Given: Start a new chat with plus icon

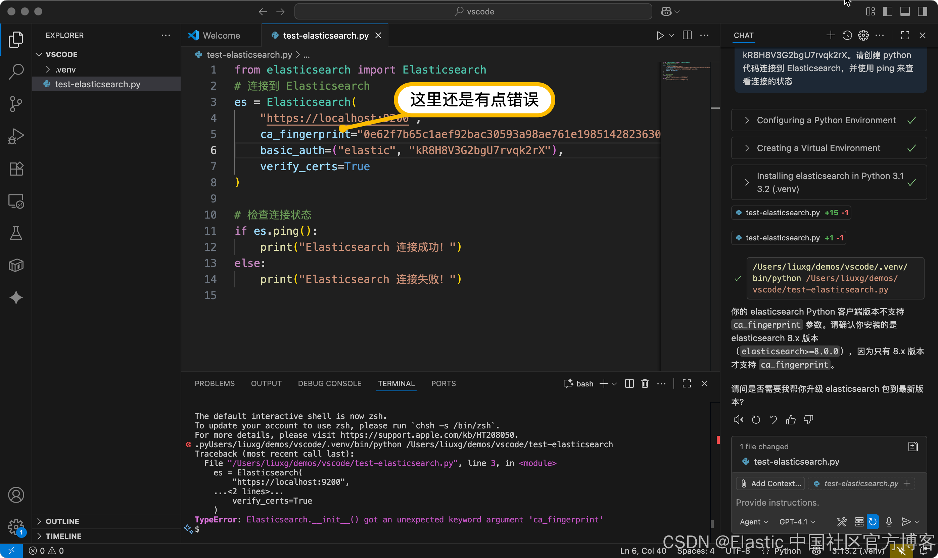Looking at the screenshot, I should (x=831, y=35).
